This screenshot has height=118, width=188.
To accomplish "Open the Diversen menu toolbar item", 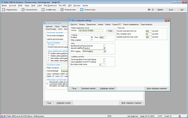I will point(88,10).
